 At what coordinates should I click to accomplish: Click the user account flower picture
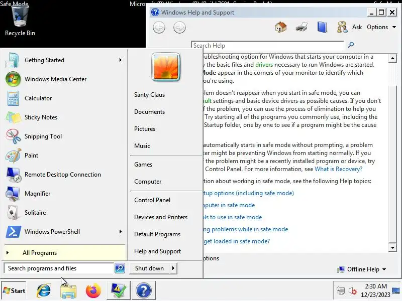tap(166, 67)
